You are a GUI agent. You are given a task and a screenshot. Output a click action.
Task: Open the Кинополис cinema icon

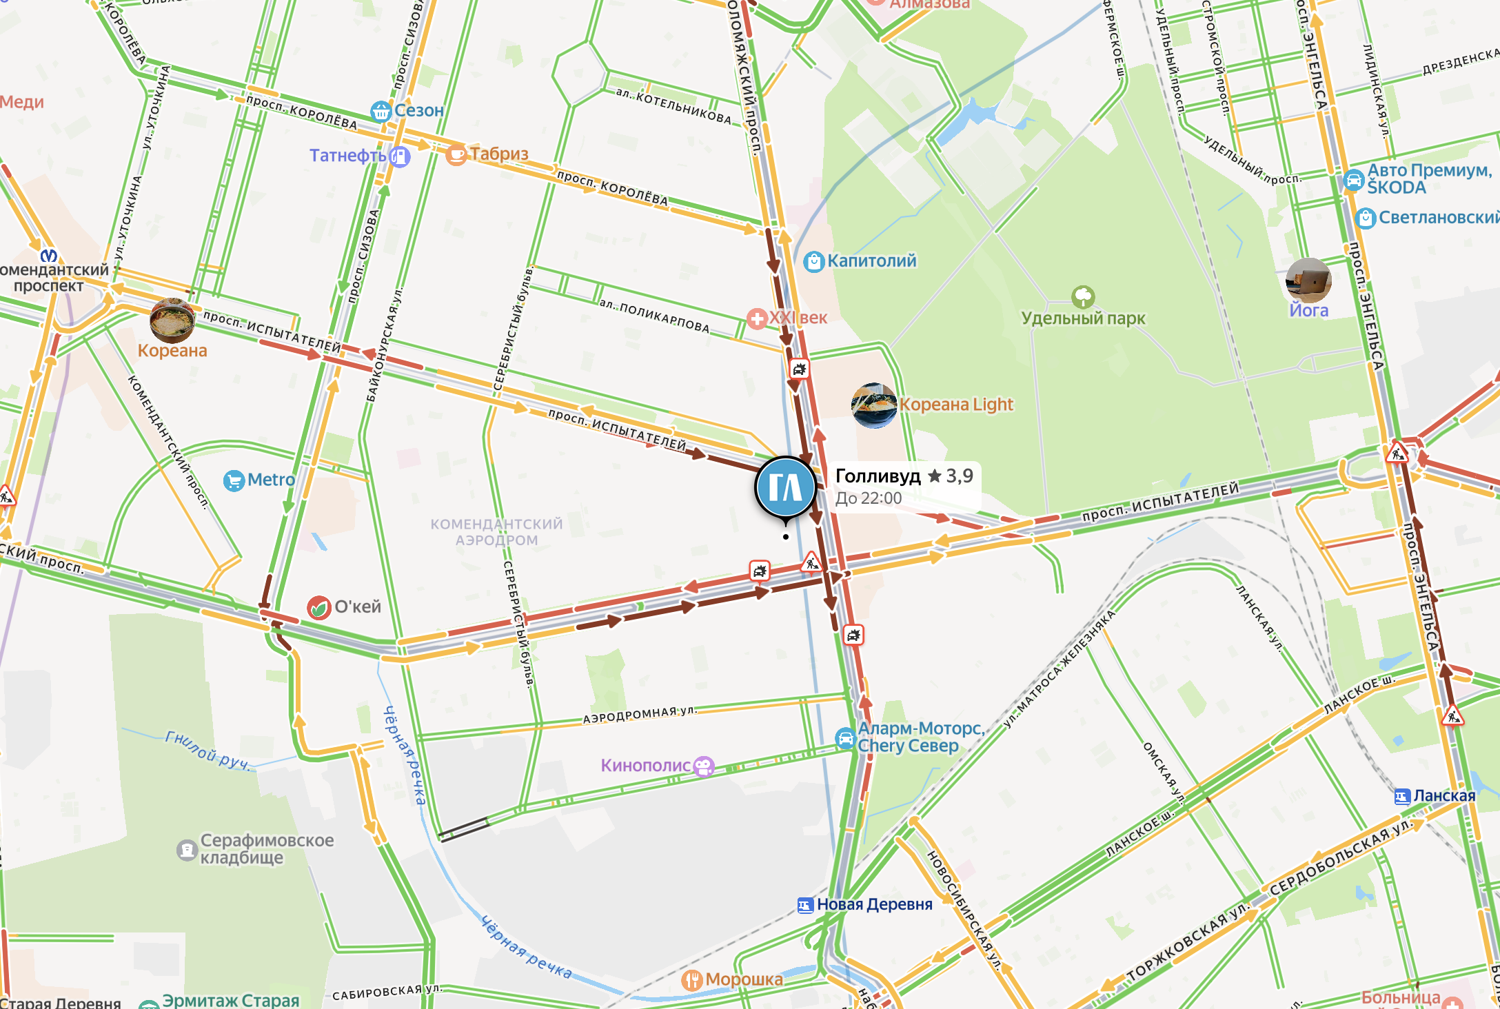pyautogui.click(x=704, y=766)
